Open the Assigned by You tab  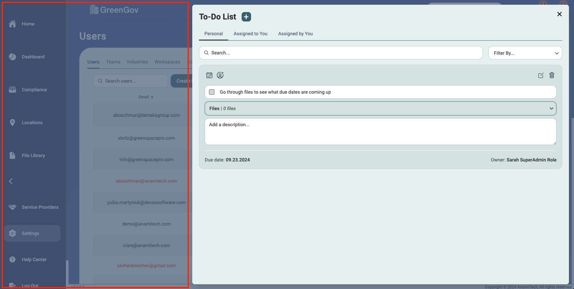click(x=295, y=34)
